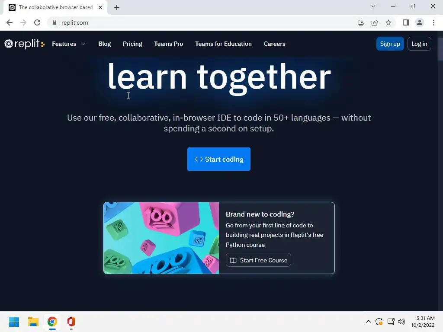Image resolution: width=443 pixels, height=332 pixels.
Task: Open Teams for Education
Action: click(x=224, y=44)
